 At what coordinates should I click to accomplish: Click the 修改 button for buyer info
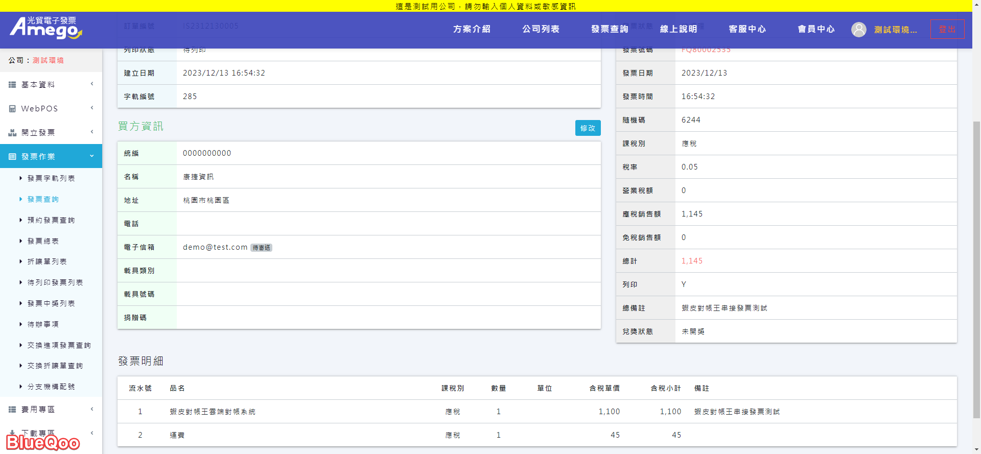click(588, 128)
